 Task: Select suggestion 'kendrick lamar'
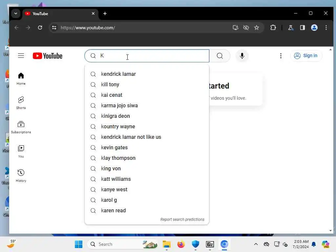[147, 74]
